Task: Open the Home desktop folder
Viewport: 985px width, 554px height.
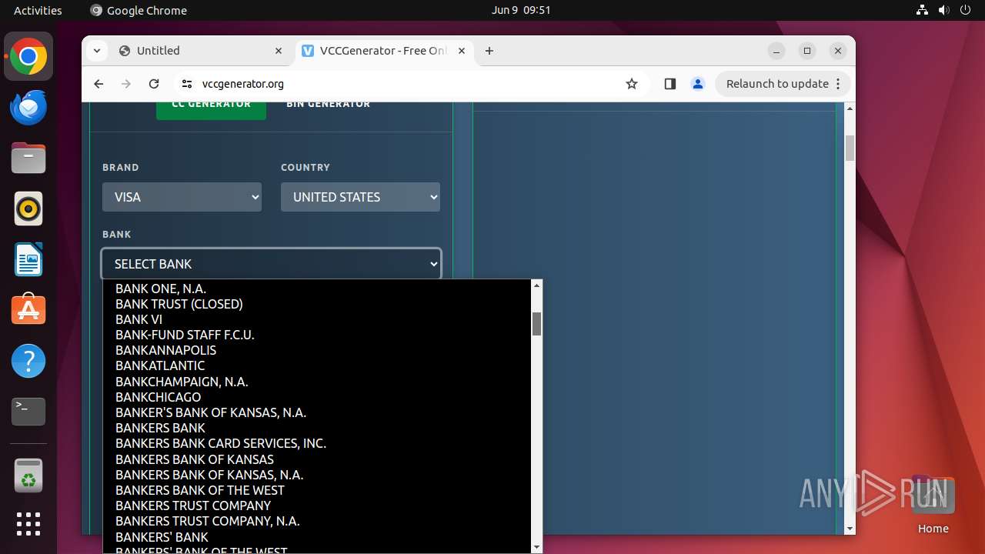Action: (933, 505)
